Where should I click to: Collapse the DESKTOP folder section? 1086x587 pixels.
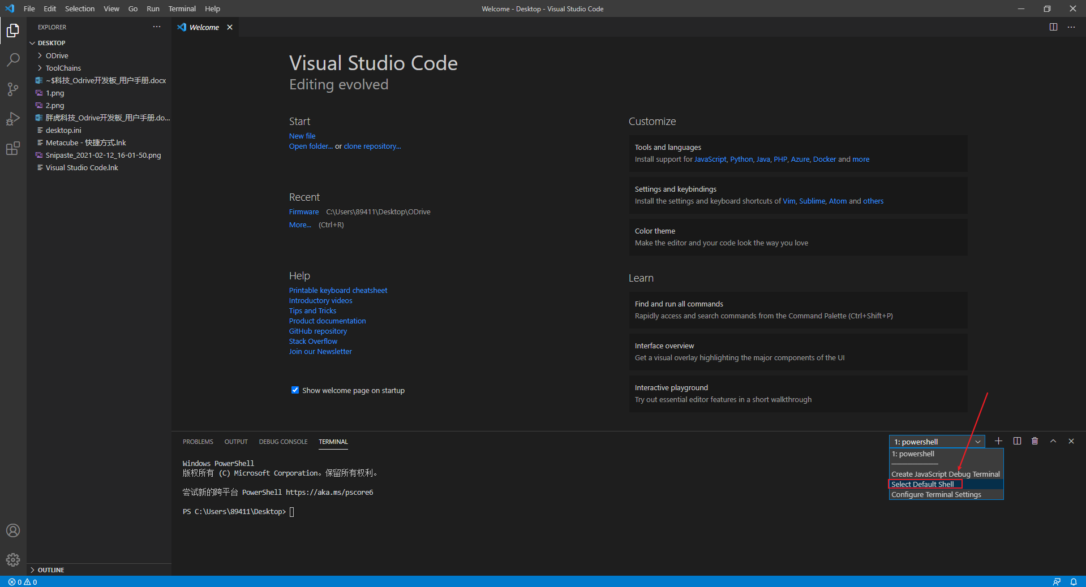99,43
